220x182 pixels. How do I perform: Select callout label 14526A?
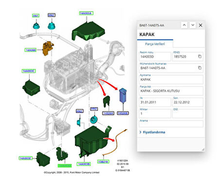click(108, 113)
